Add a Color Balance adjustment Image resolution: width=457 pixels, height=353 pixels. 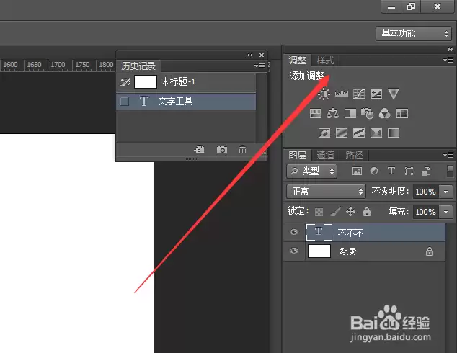(332, 113)
